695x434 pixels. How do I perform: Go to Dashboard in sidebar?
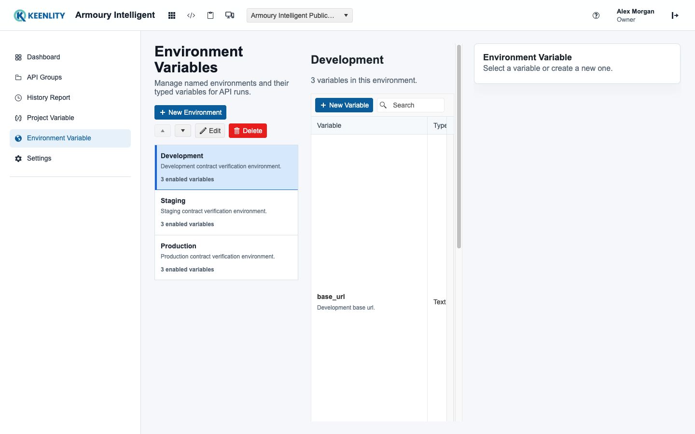70,57
